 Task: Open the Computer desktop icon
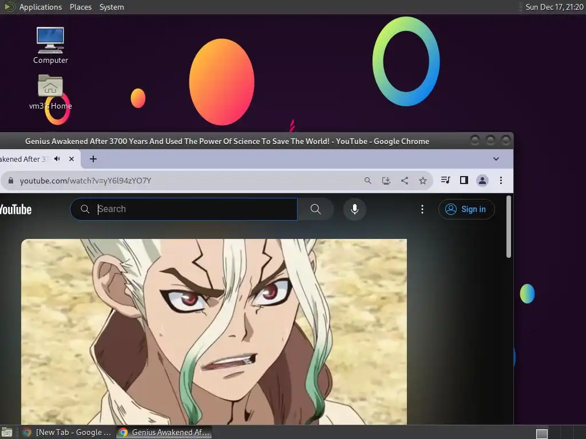pos(50,45)
